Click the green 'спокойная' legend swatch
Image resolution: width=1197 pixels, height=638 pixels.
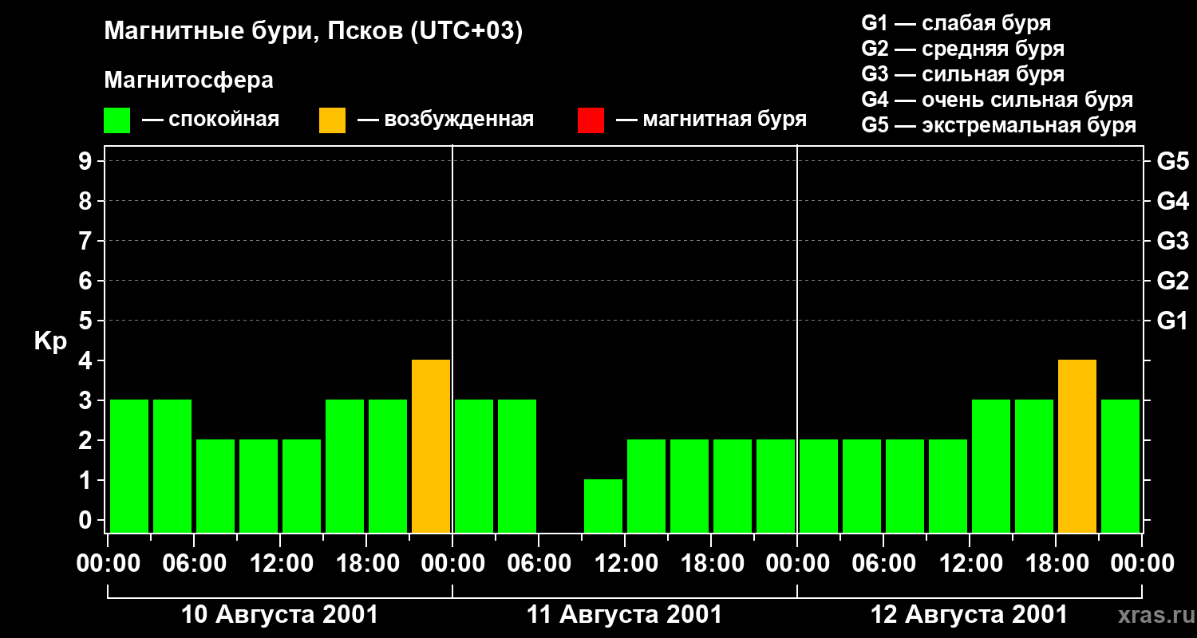tap(117, 120)
